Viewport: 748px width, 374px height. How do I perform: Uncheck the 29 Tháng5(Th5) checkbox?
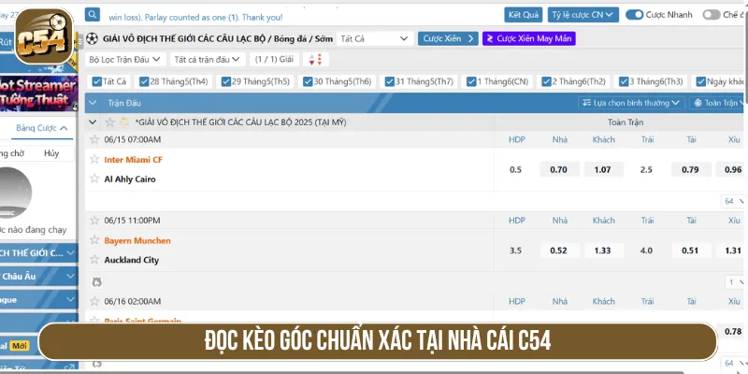(x=226, y=81)
